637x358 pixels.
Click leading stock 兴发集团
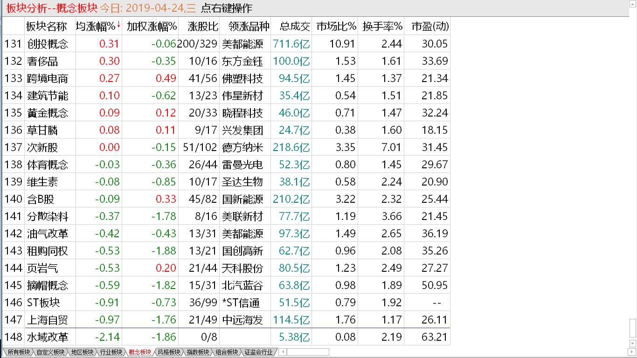pyautogui.click(x=242, y=130)
